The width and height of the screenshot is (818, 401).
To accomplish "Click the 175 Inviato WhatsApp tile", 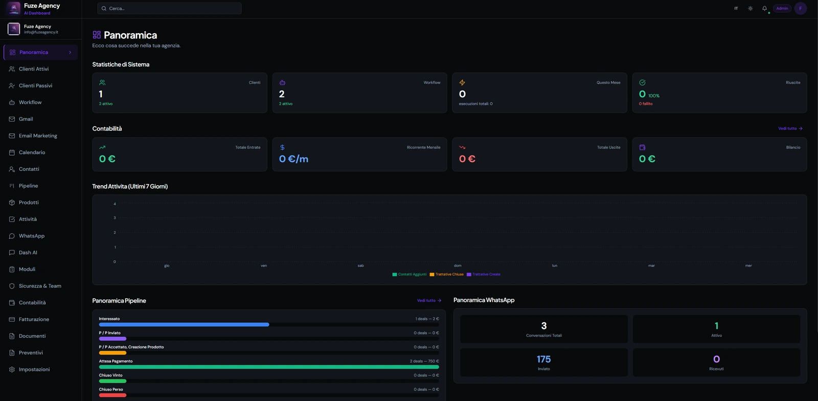I will tap(544, 362).
